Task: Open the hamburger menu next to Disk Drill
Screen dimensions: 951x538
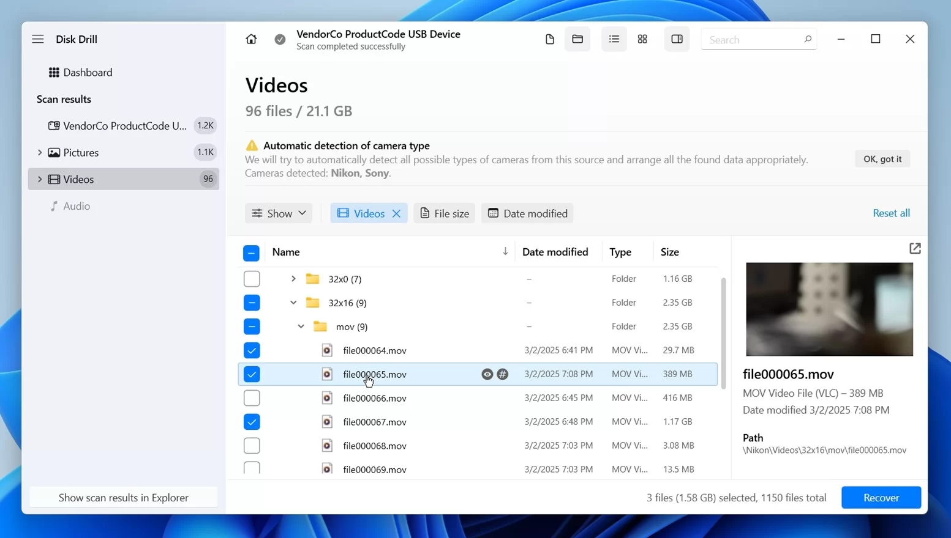Action: click(38, 39)
